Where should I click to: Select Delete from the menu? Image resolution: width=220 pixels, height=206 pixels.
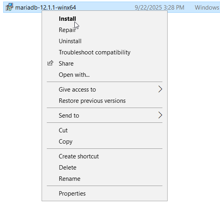pyautogui.click(x=68, y=168)
